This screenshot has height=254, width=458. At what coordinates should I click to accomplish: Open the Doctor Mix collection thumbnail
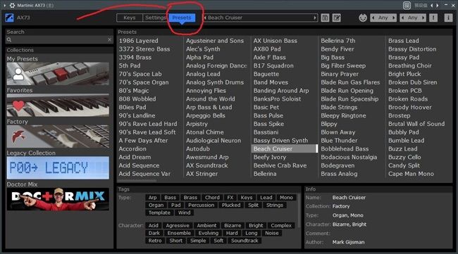point(58,199)
